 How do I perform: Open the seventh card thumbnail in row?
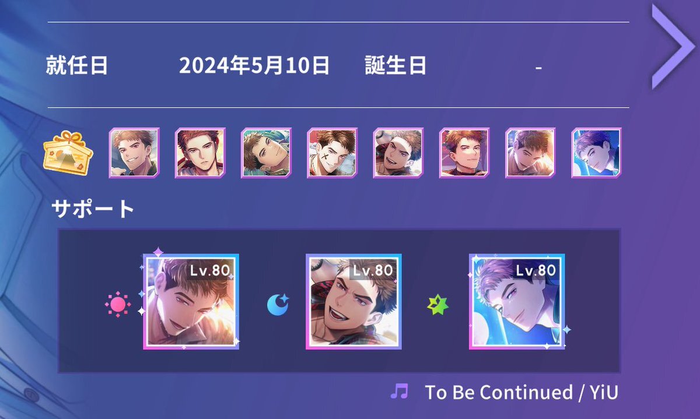(530, 153)
